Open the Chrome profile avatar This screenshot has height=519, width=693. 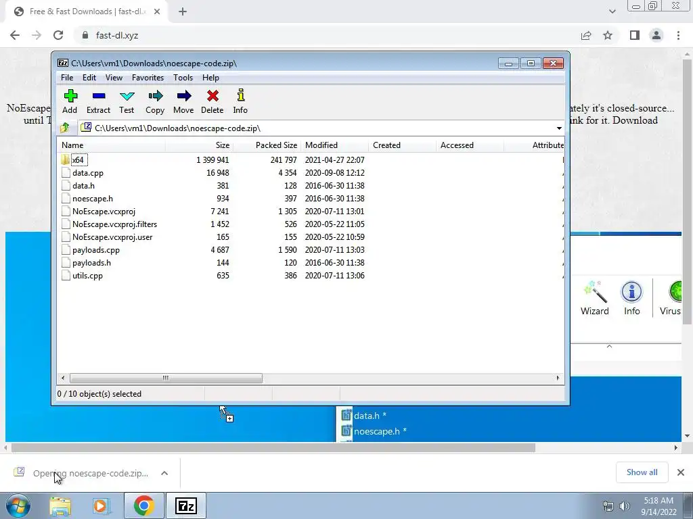[656, 35]
